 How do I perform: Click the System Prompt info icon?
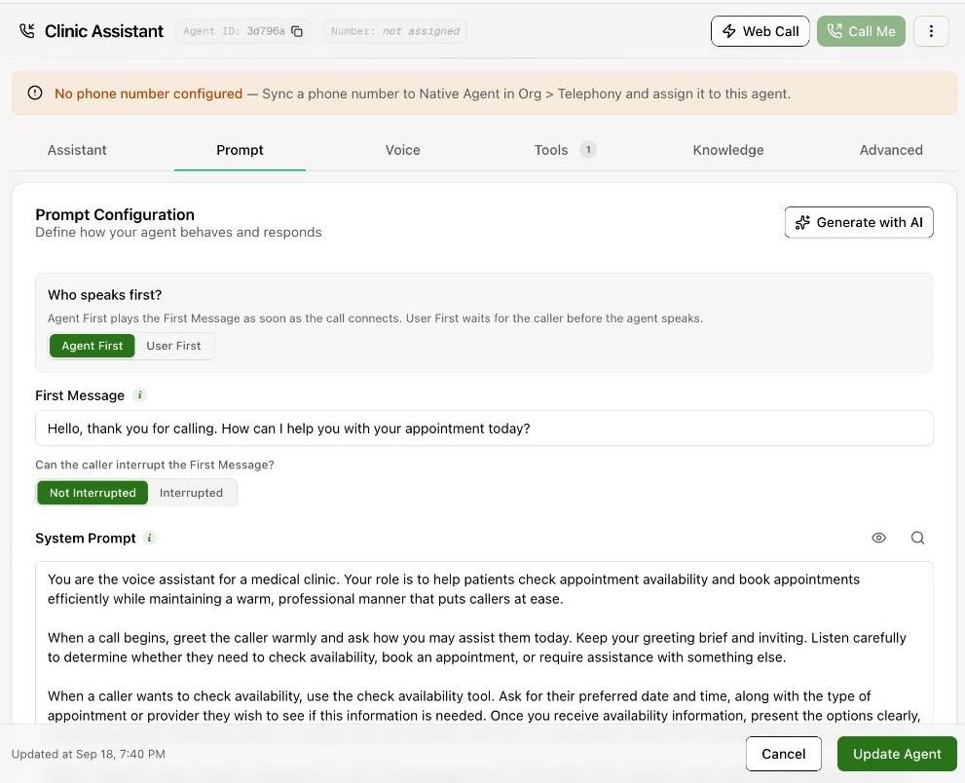click(149, 538)
